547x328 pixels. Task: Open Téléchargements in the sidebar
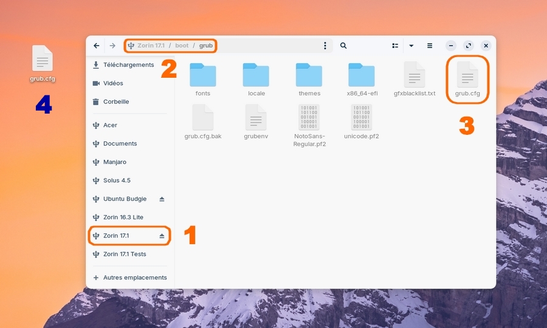[128, 65]
